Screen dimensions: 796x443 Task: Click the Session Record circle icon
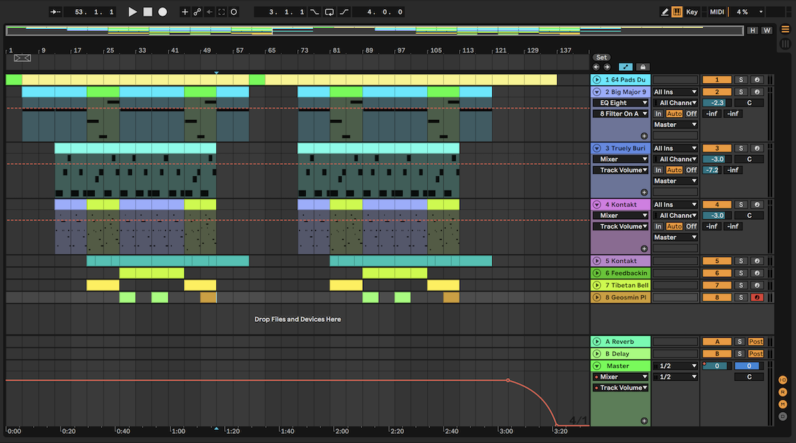coord(233,12)
